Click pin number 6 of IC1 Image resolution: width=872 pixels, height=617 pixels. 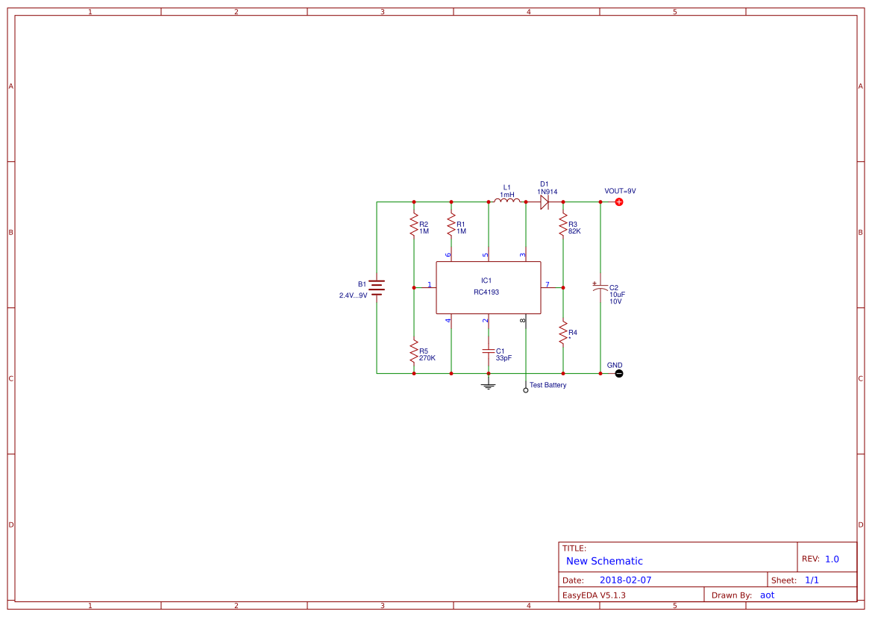(x=448, y=255)
